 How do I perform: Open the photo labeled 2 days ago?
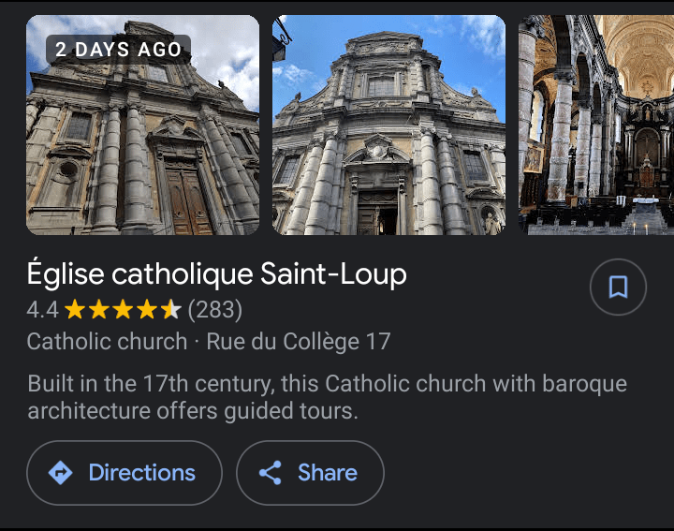(x=142, y=140)
